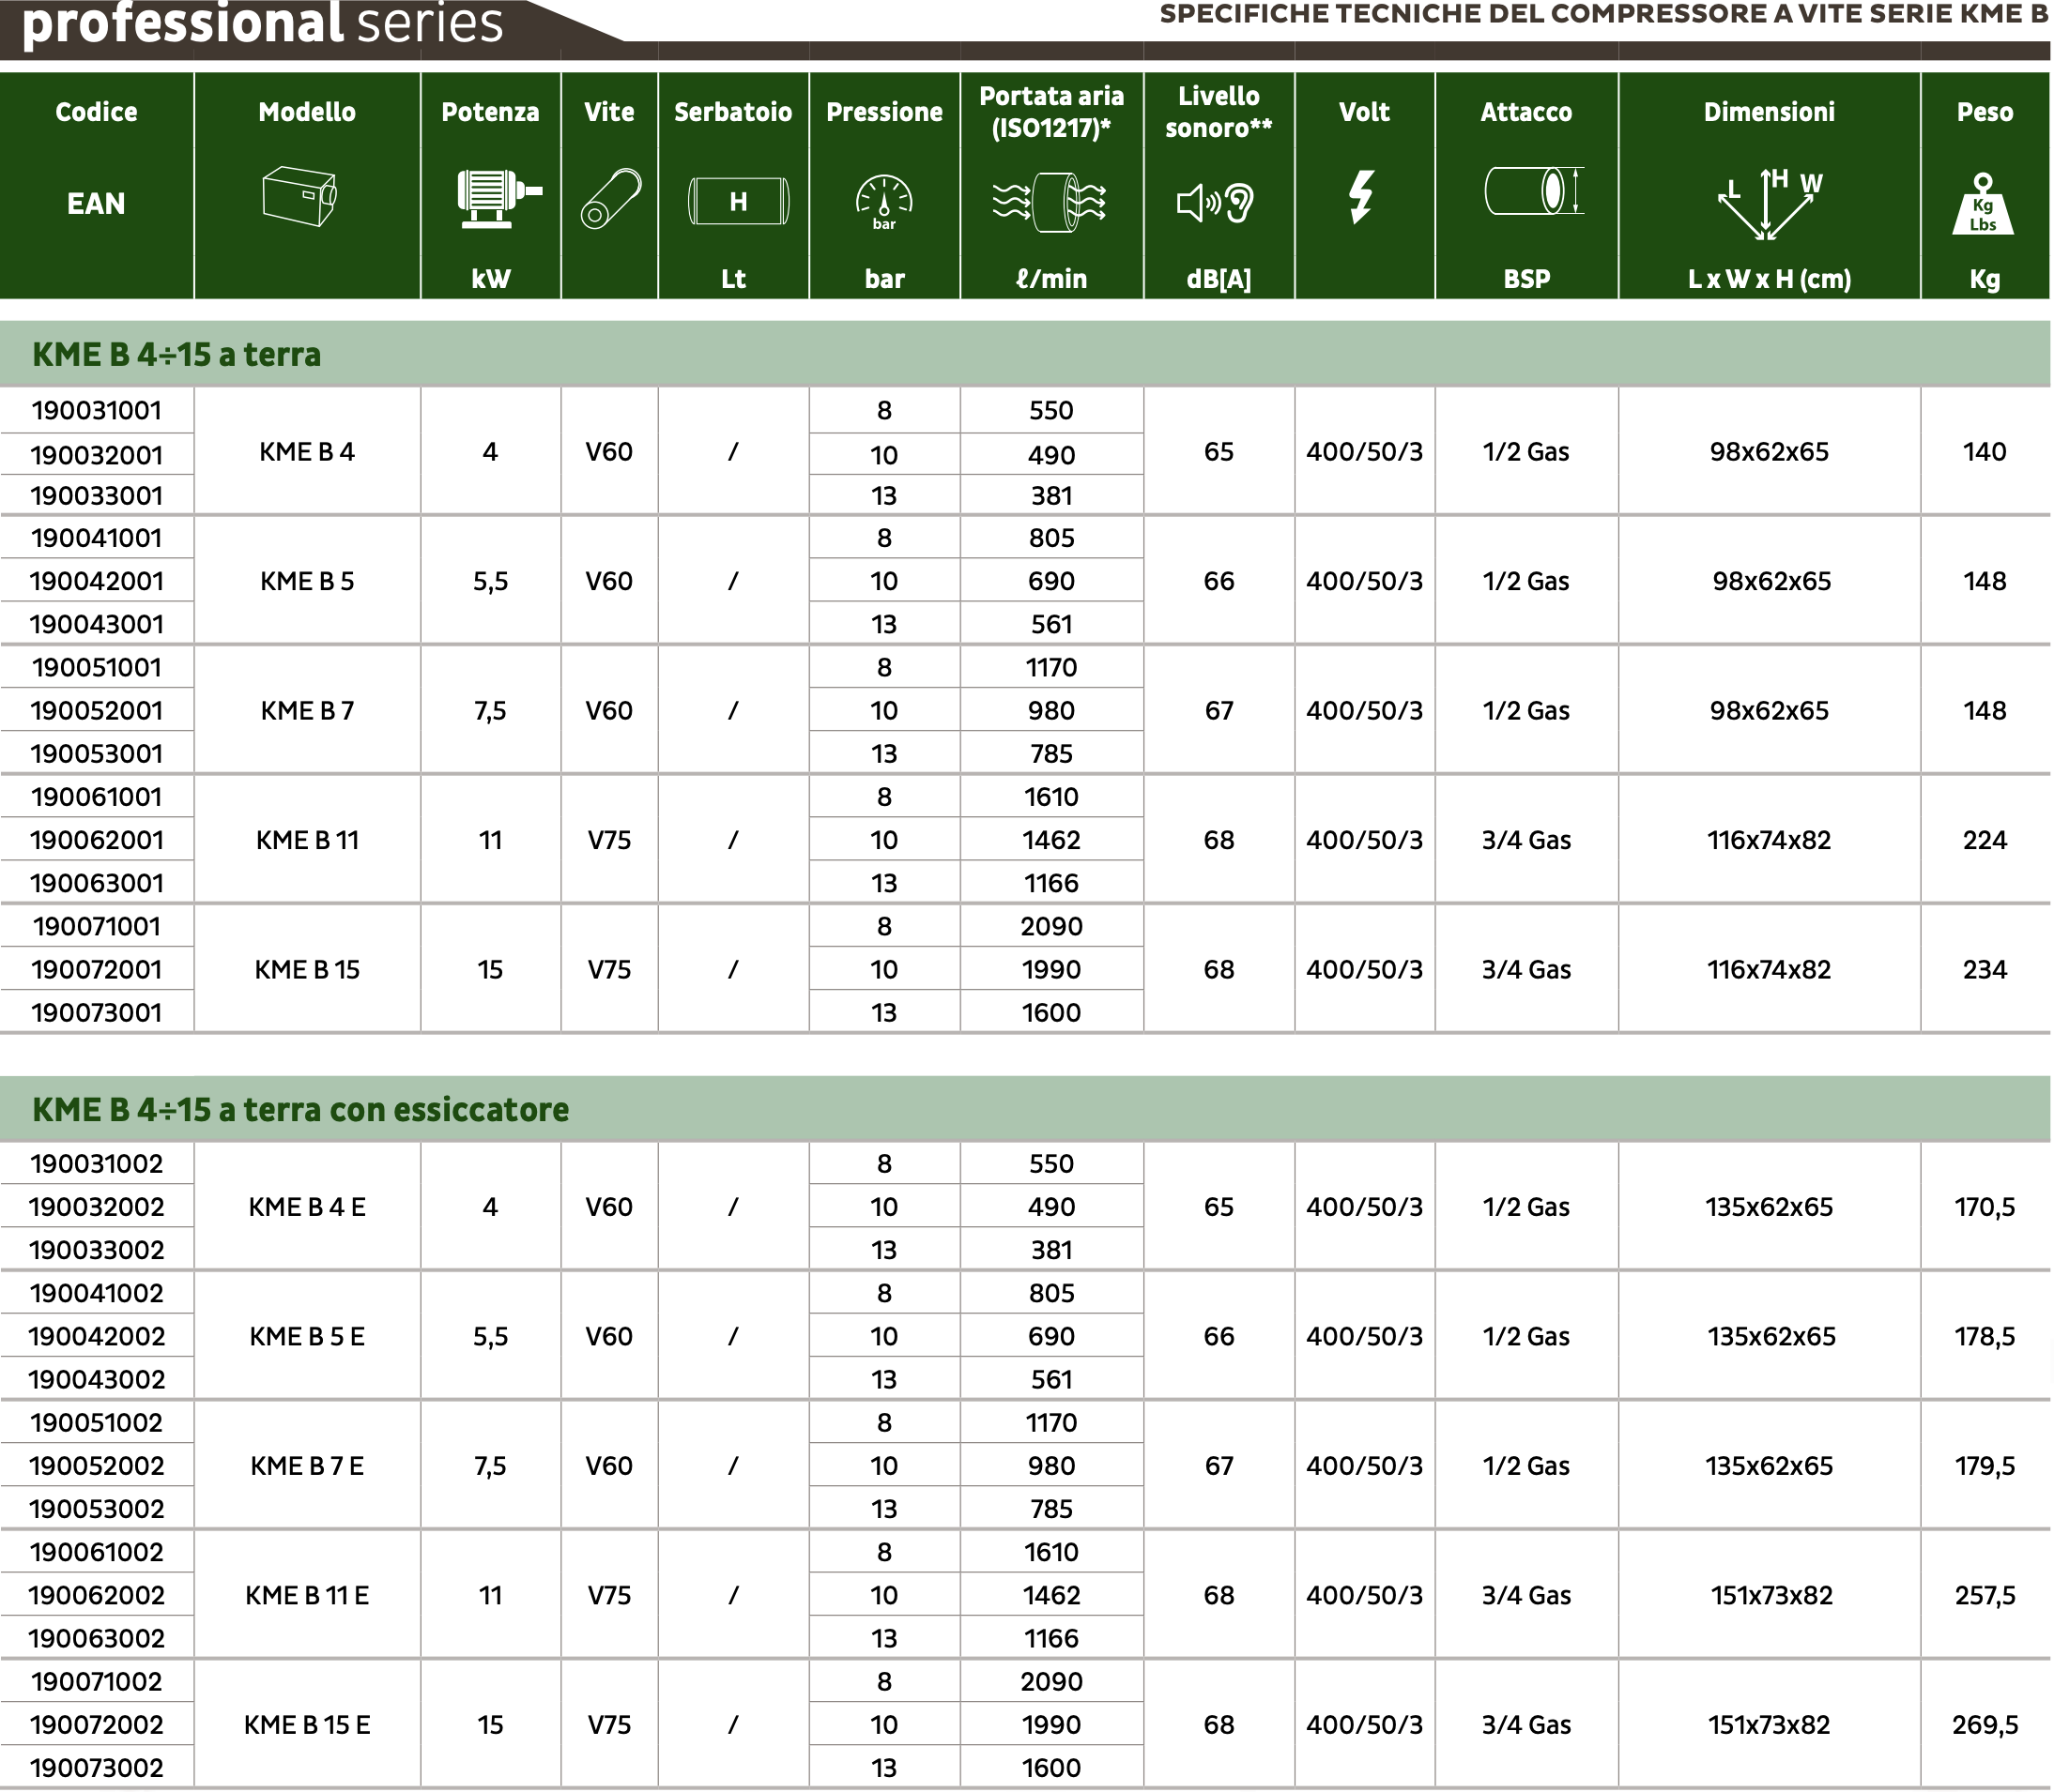This screenshot has height=1792, width=2054.
Task: Click the model cell 'KME B 7 E'
Action: coord(307,1466)
